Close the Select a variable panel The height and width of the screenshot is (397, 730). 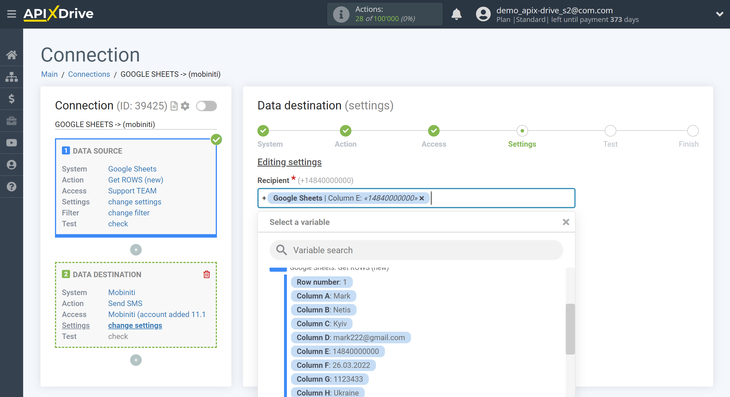click(566, 222)
